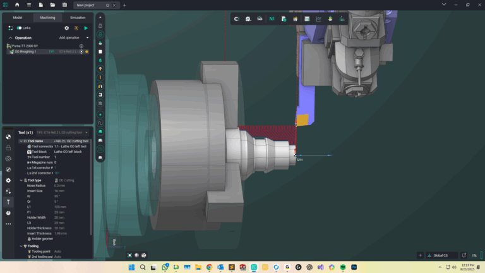Switch to the Simulation tab

78,18
